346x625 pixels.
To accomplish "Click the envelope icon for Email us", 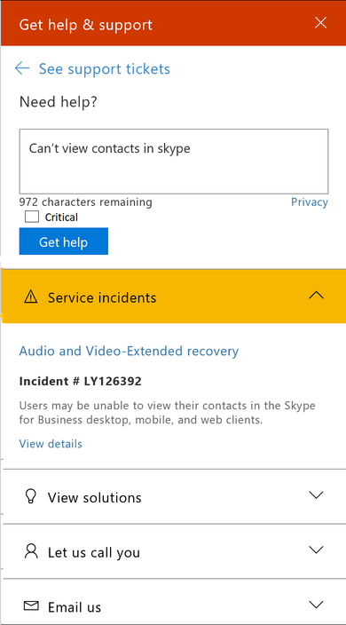I will point(31,606).
